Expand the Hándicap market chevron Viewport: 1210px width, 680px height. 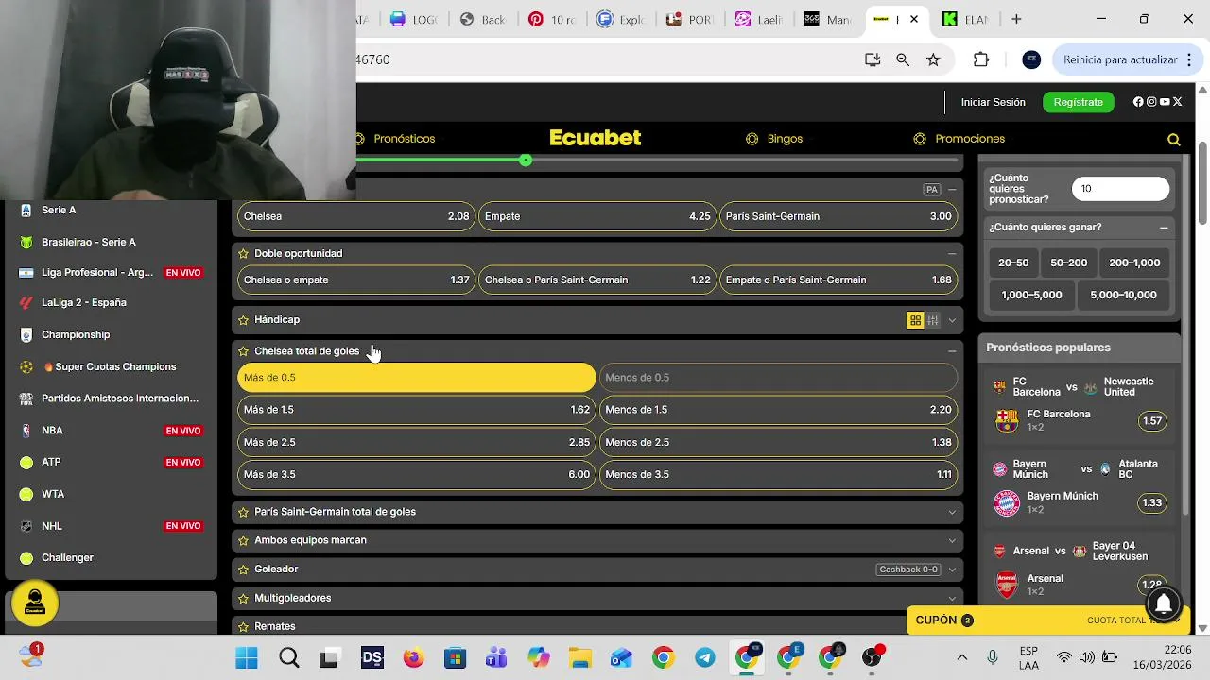pos(952,320)
